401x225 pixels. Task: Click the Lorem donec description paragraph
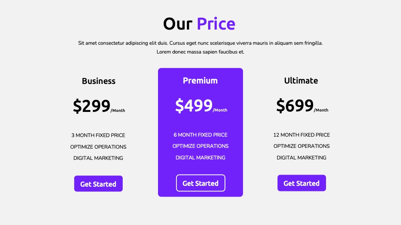pos(200,48)
